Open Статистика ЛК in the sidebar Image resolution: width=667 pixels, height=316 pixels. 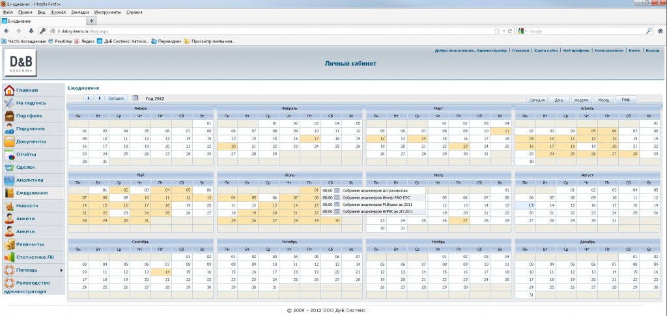click(33, 257)
